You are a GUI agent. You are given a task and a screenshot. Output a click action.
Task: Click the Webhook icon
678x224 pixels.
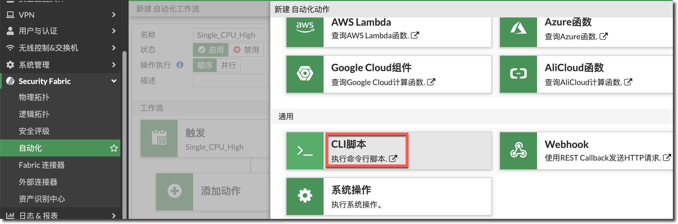pyautogui.click(x=518, y=151)
